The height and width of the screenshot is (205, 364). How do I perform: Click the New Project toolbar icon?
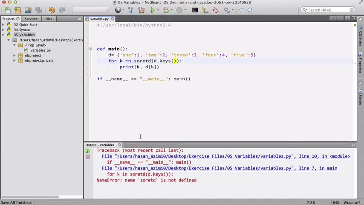click(17, 10)
